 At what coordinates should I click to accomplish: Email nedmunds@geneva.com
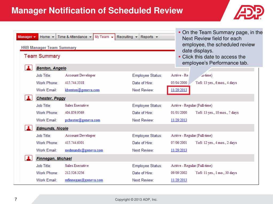tap(84, 150)
